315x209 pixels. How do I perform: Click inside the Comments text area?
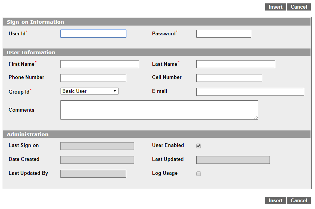coord(159,110)
